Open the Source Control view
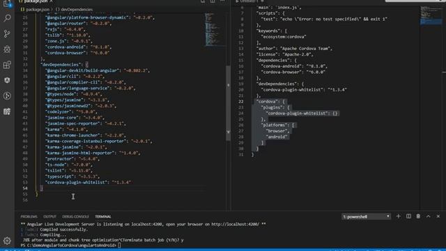The image size is (446, 251). pos(7,33)
